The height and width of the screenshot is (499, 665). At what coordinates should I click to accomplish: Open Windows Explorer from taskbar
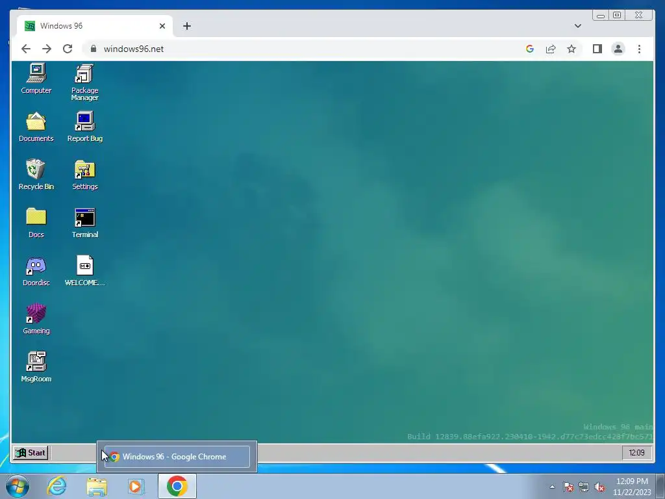click(97, 486)
